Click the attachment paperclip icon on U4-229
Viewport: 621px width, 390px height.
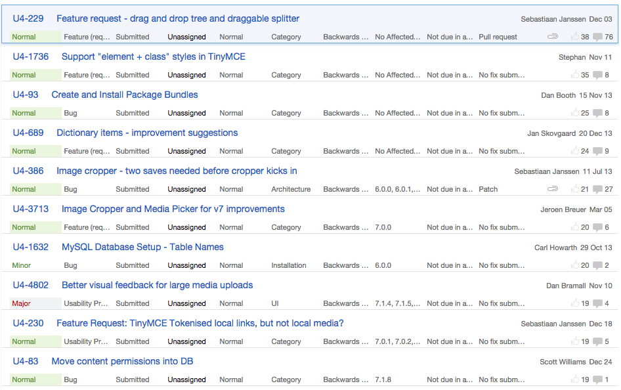(553, 37)
